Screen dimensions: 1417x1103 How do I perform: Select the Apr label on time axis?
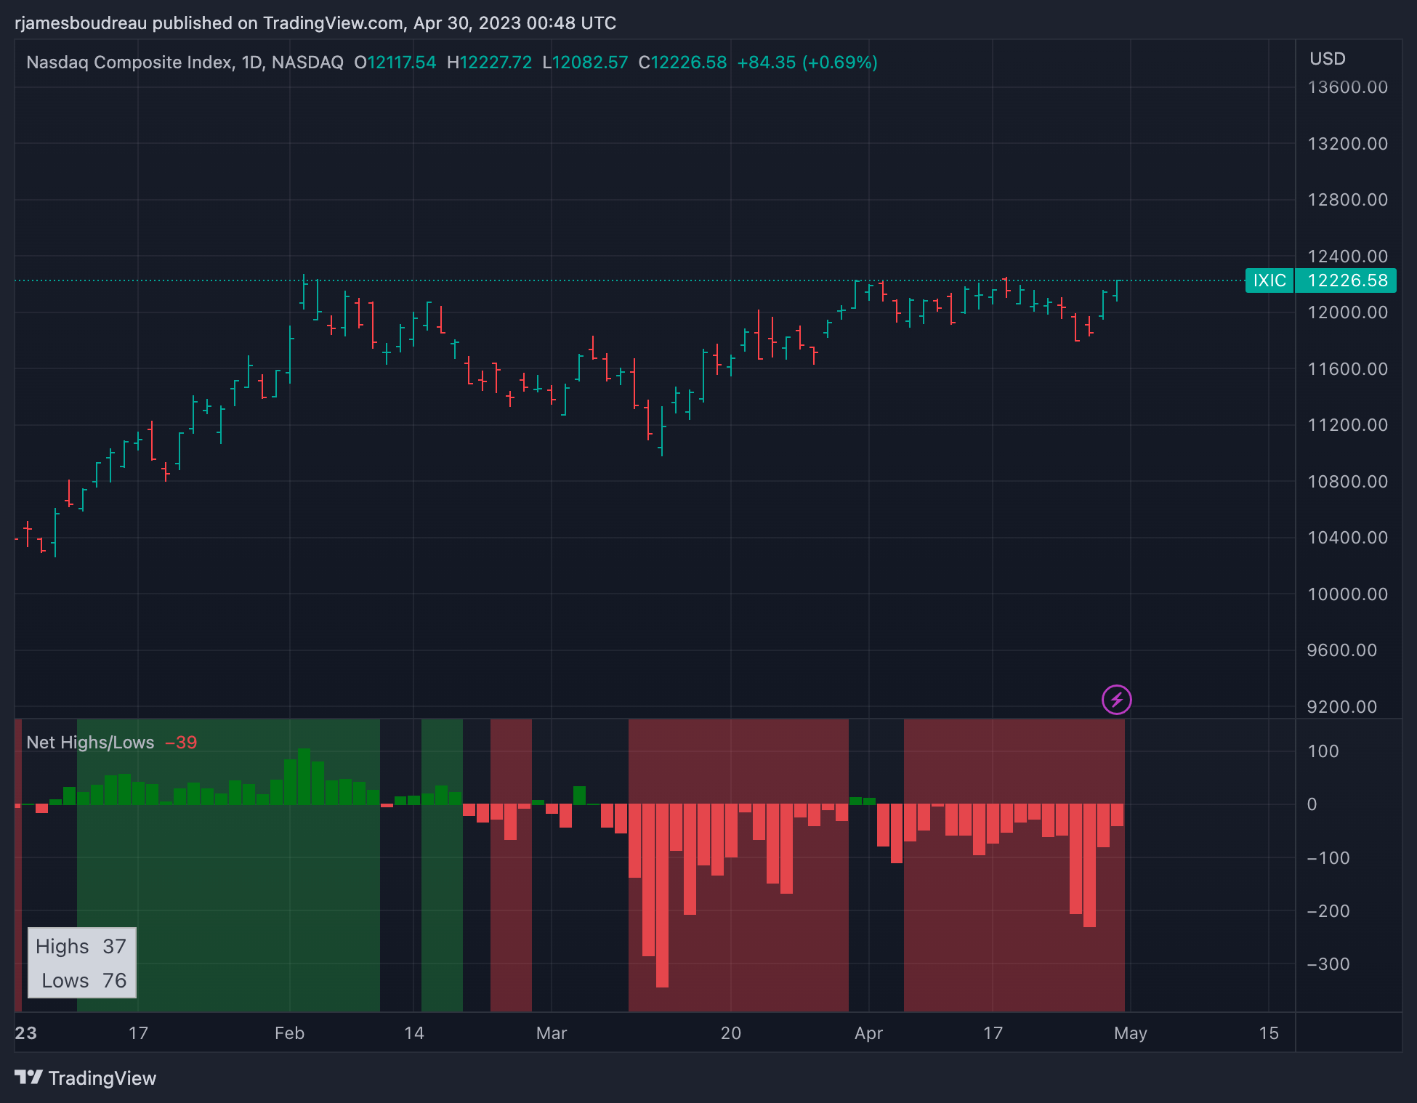tap(868, 1033)
